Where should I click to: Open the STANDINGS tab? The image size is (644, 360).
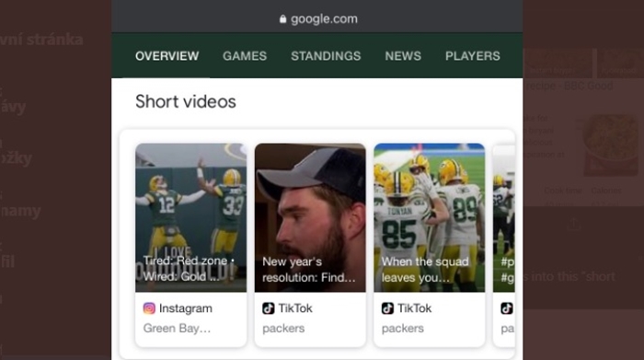tap(326, 56)
